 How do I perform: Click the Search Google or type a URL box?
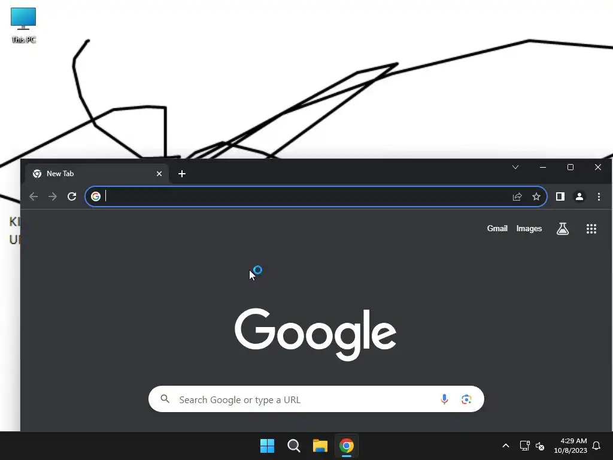point(316,399)
